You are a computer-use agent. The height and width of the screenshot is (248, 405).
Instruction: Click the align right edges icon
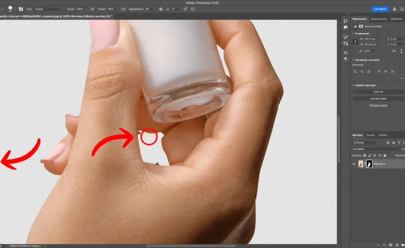[369, 71]
